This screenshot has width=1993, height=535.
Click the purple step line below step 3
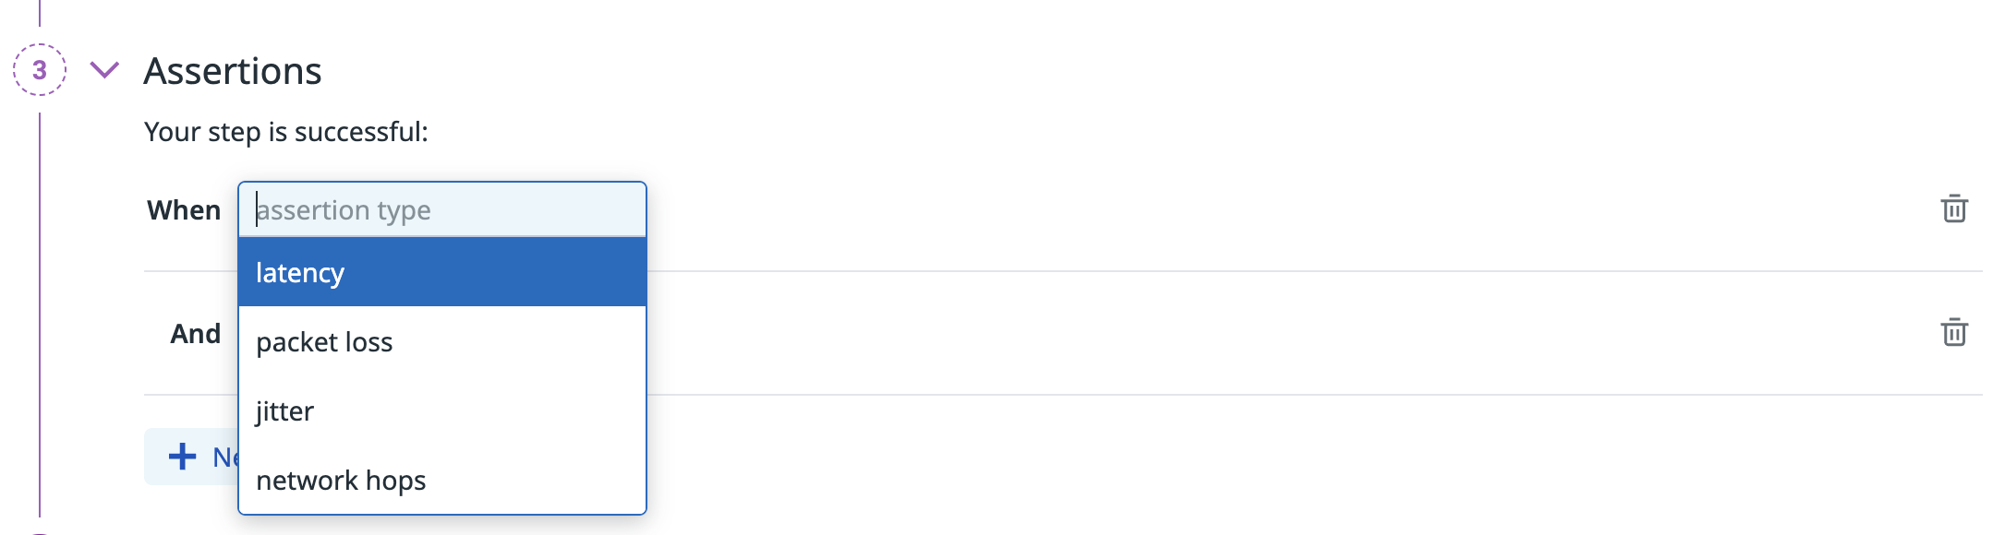tap(40, 314)
